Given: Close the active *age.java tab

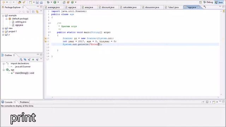Looking at the screenshot, I should pos(198,7).
